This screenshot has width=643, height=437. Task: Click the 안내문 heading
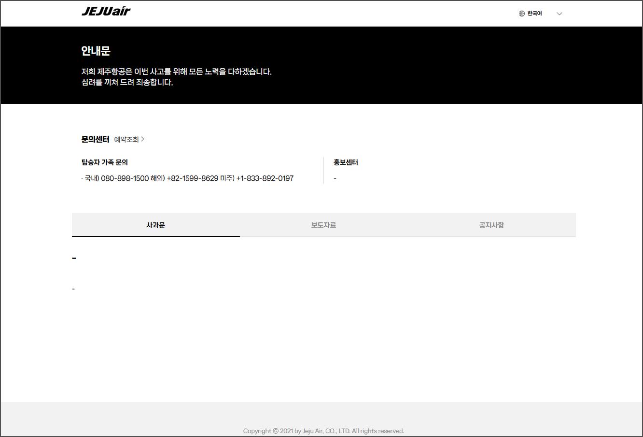tap(96, 51)
